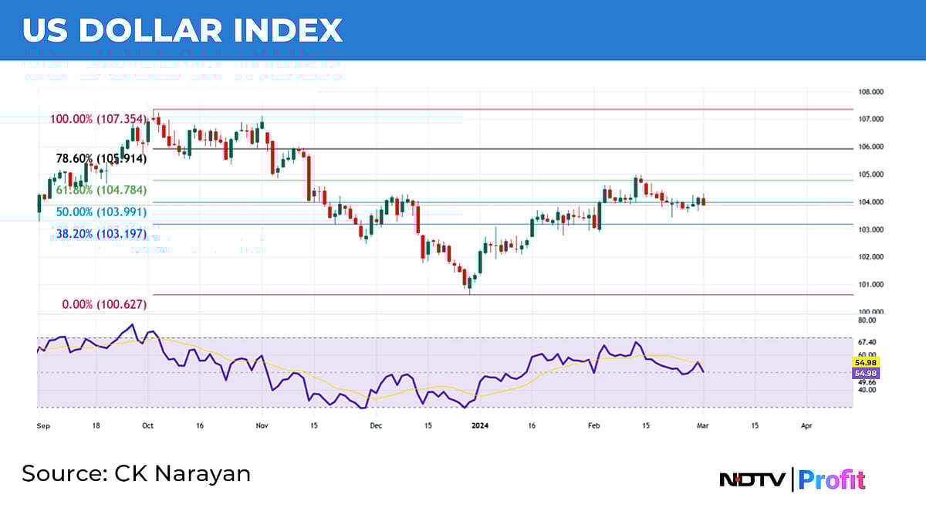926x508 pixels.
Task: Click the Apr label on the time axis
Action: [805, 425]
